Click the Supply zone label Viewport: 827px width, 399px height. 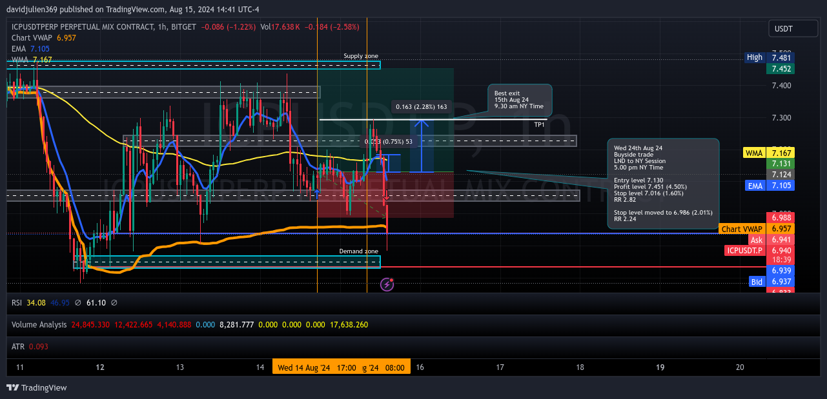(x=361, y=56)
